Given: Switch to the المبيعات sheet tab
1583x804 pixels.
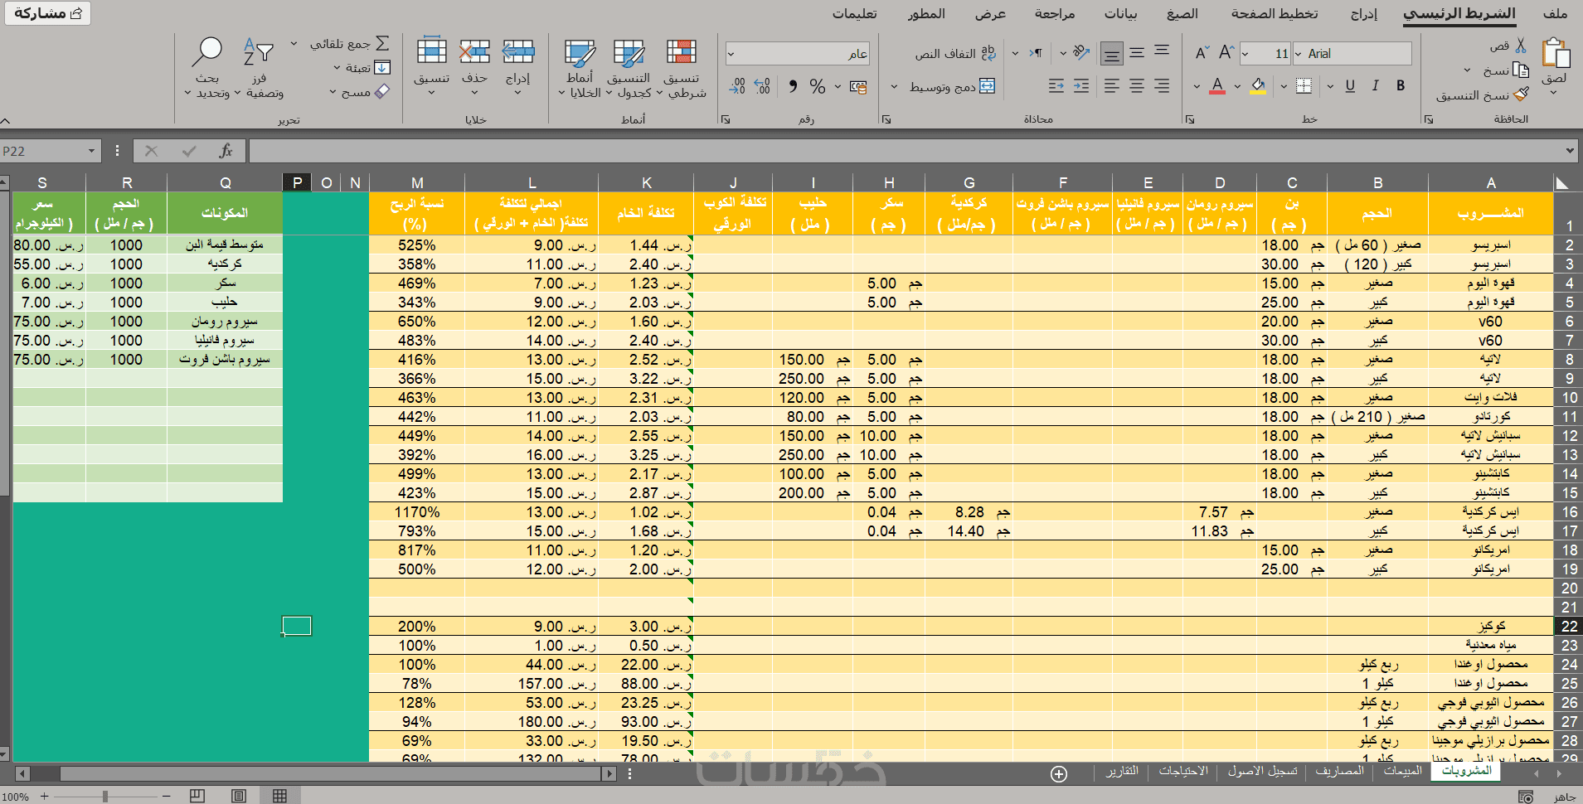Looking at the screenshot, I should [x=1403, y=771].
